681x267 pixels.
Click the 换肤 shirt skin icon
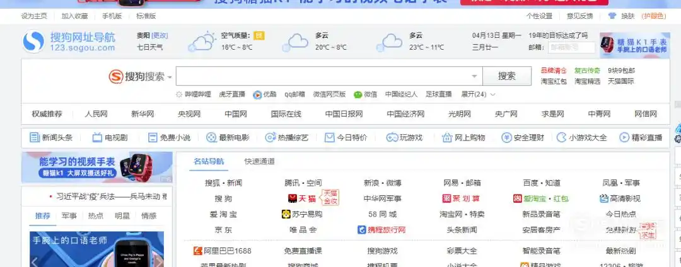click(x=612, y=16)
